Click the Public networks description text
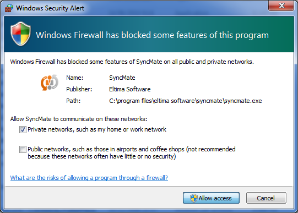Viewport: 298px width, 213px height. (132, 153)
